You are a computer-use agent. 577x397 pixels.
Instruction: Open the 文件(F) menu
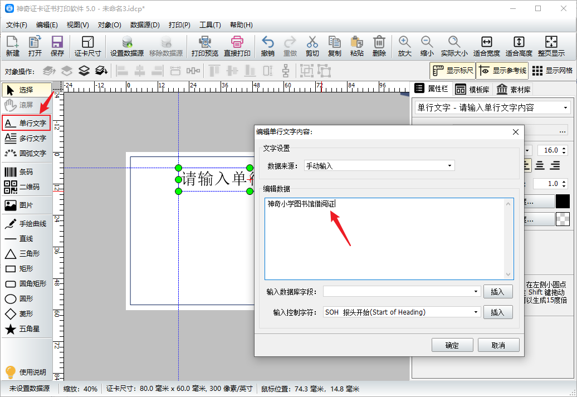coord(17,24)
